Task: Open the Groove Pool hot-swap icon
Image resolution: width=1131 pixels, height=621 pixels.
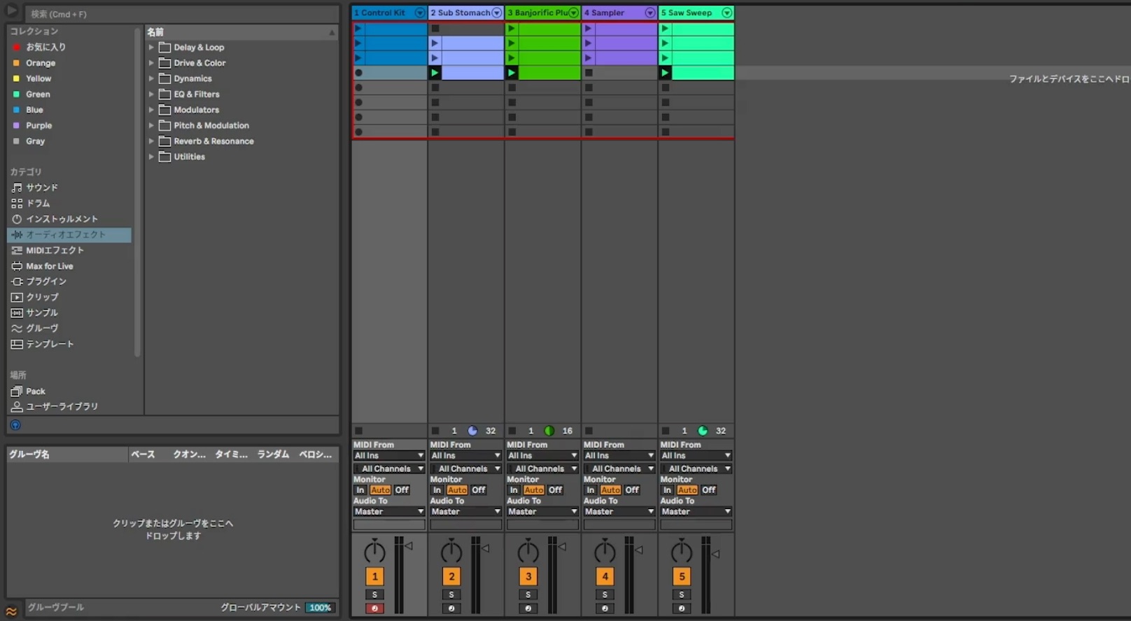Action: 12,610
